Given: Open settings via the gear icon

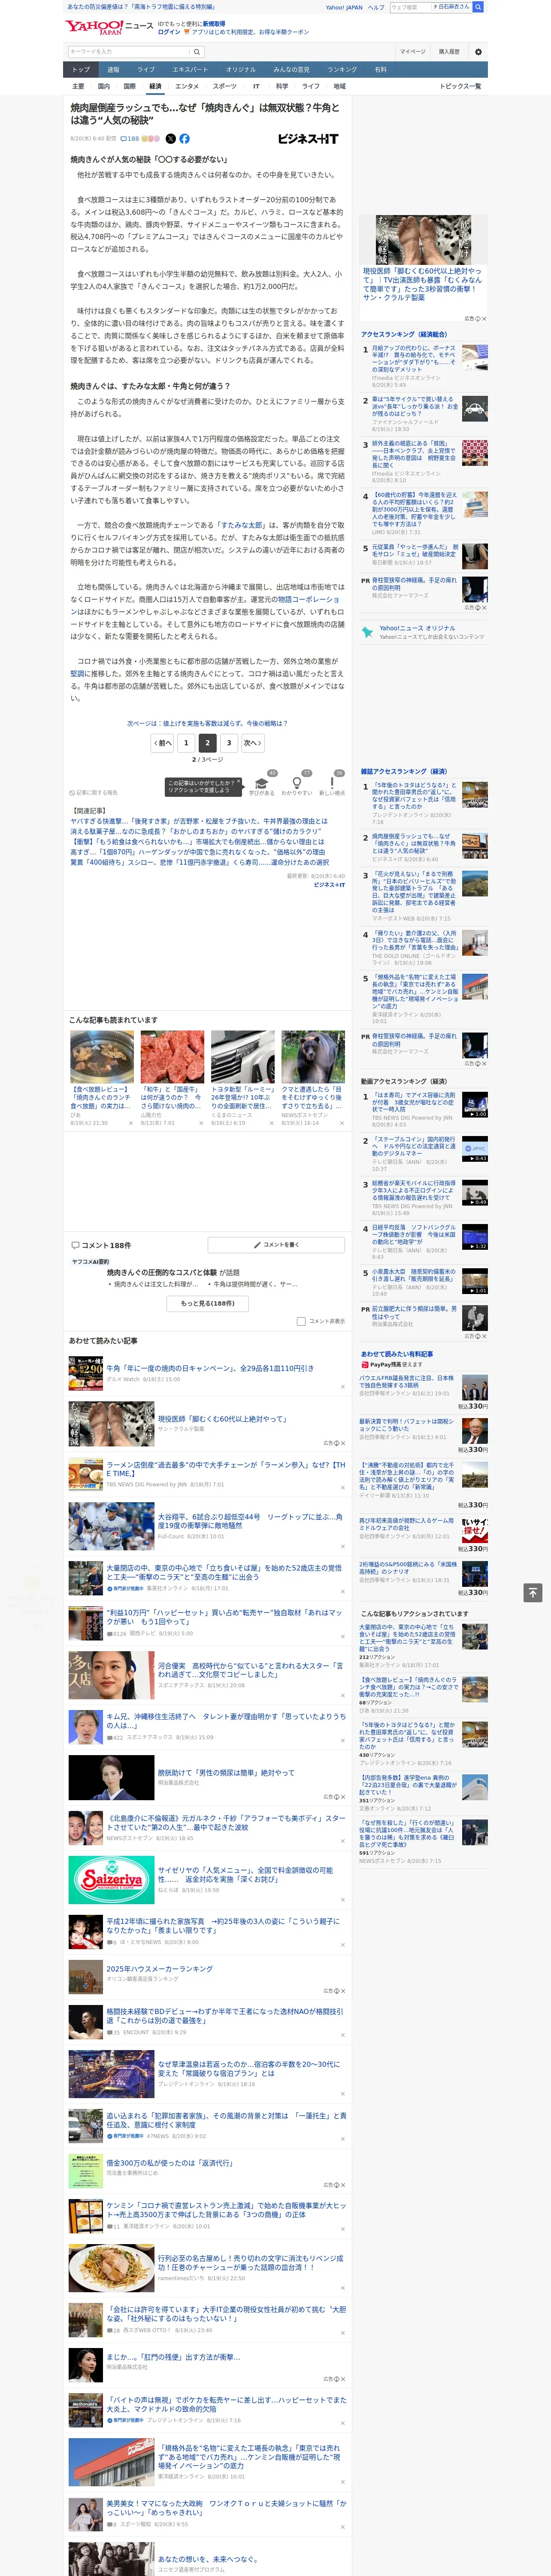Looking at the screenshot, I should (478, 51).
